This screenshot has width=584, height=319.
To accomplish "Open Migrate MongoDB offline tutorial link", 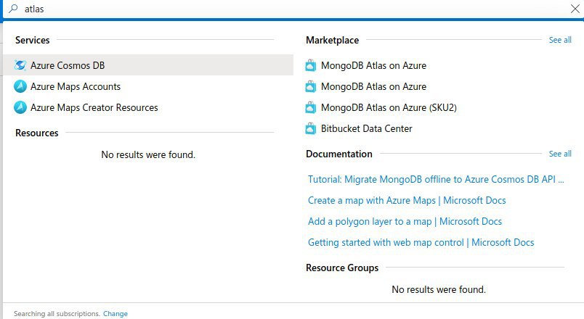I will tap(436, 179).
